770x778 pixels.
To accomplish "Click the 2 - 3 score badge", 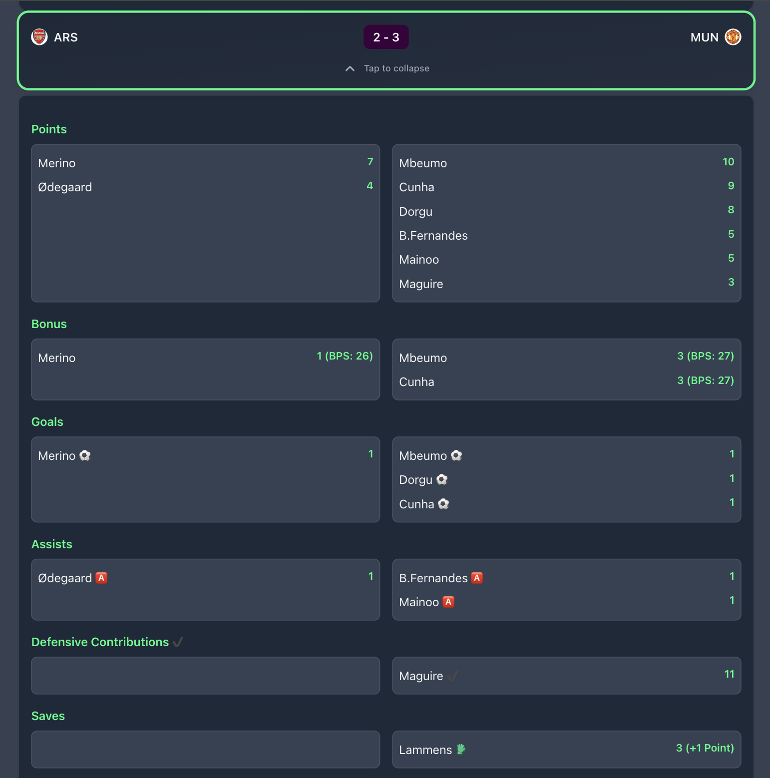I will pos(386,37).
